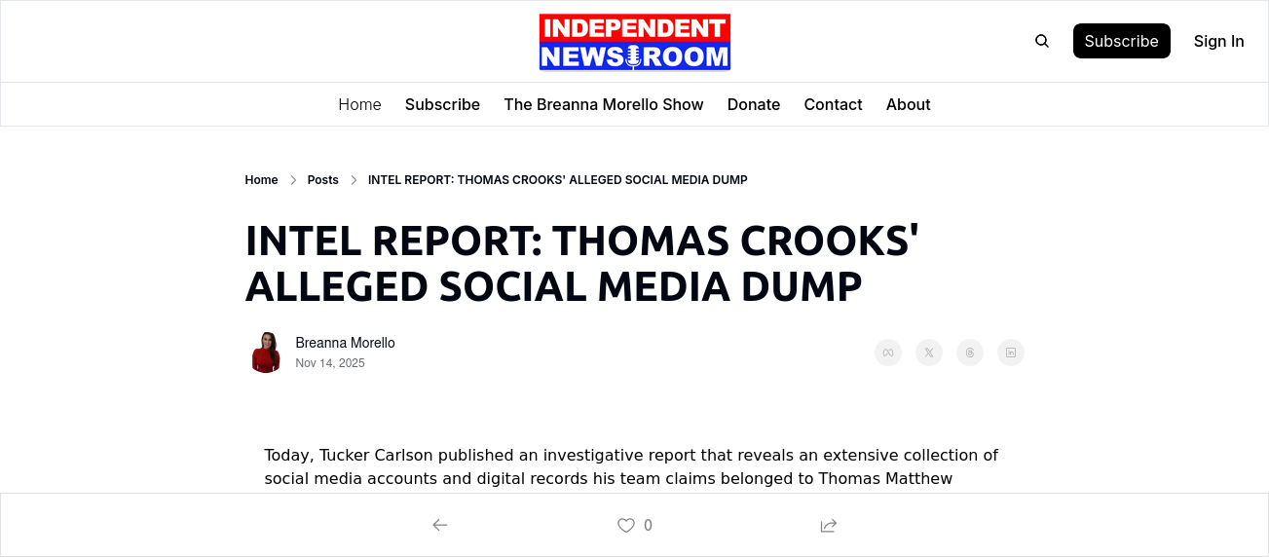Open the Contact page
The width and height of the screenshot is (1269, 557).
833,104
